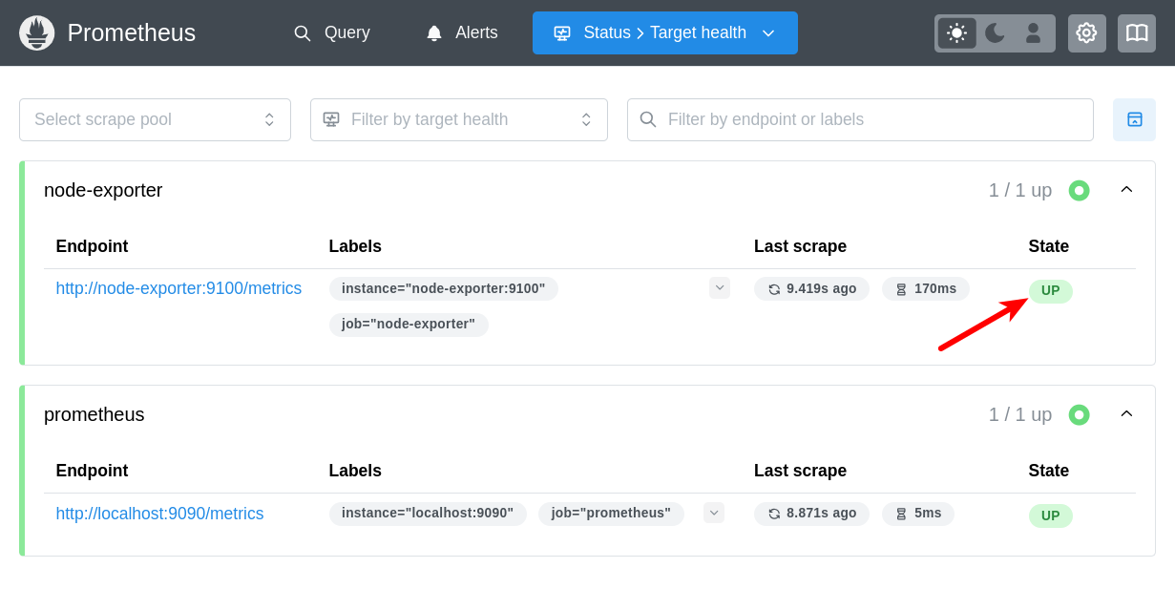The height and width of the screenshot is (589, 1175).
Task: Click the job="node-exporter" label
Action: point(409,325)
